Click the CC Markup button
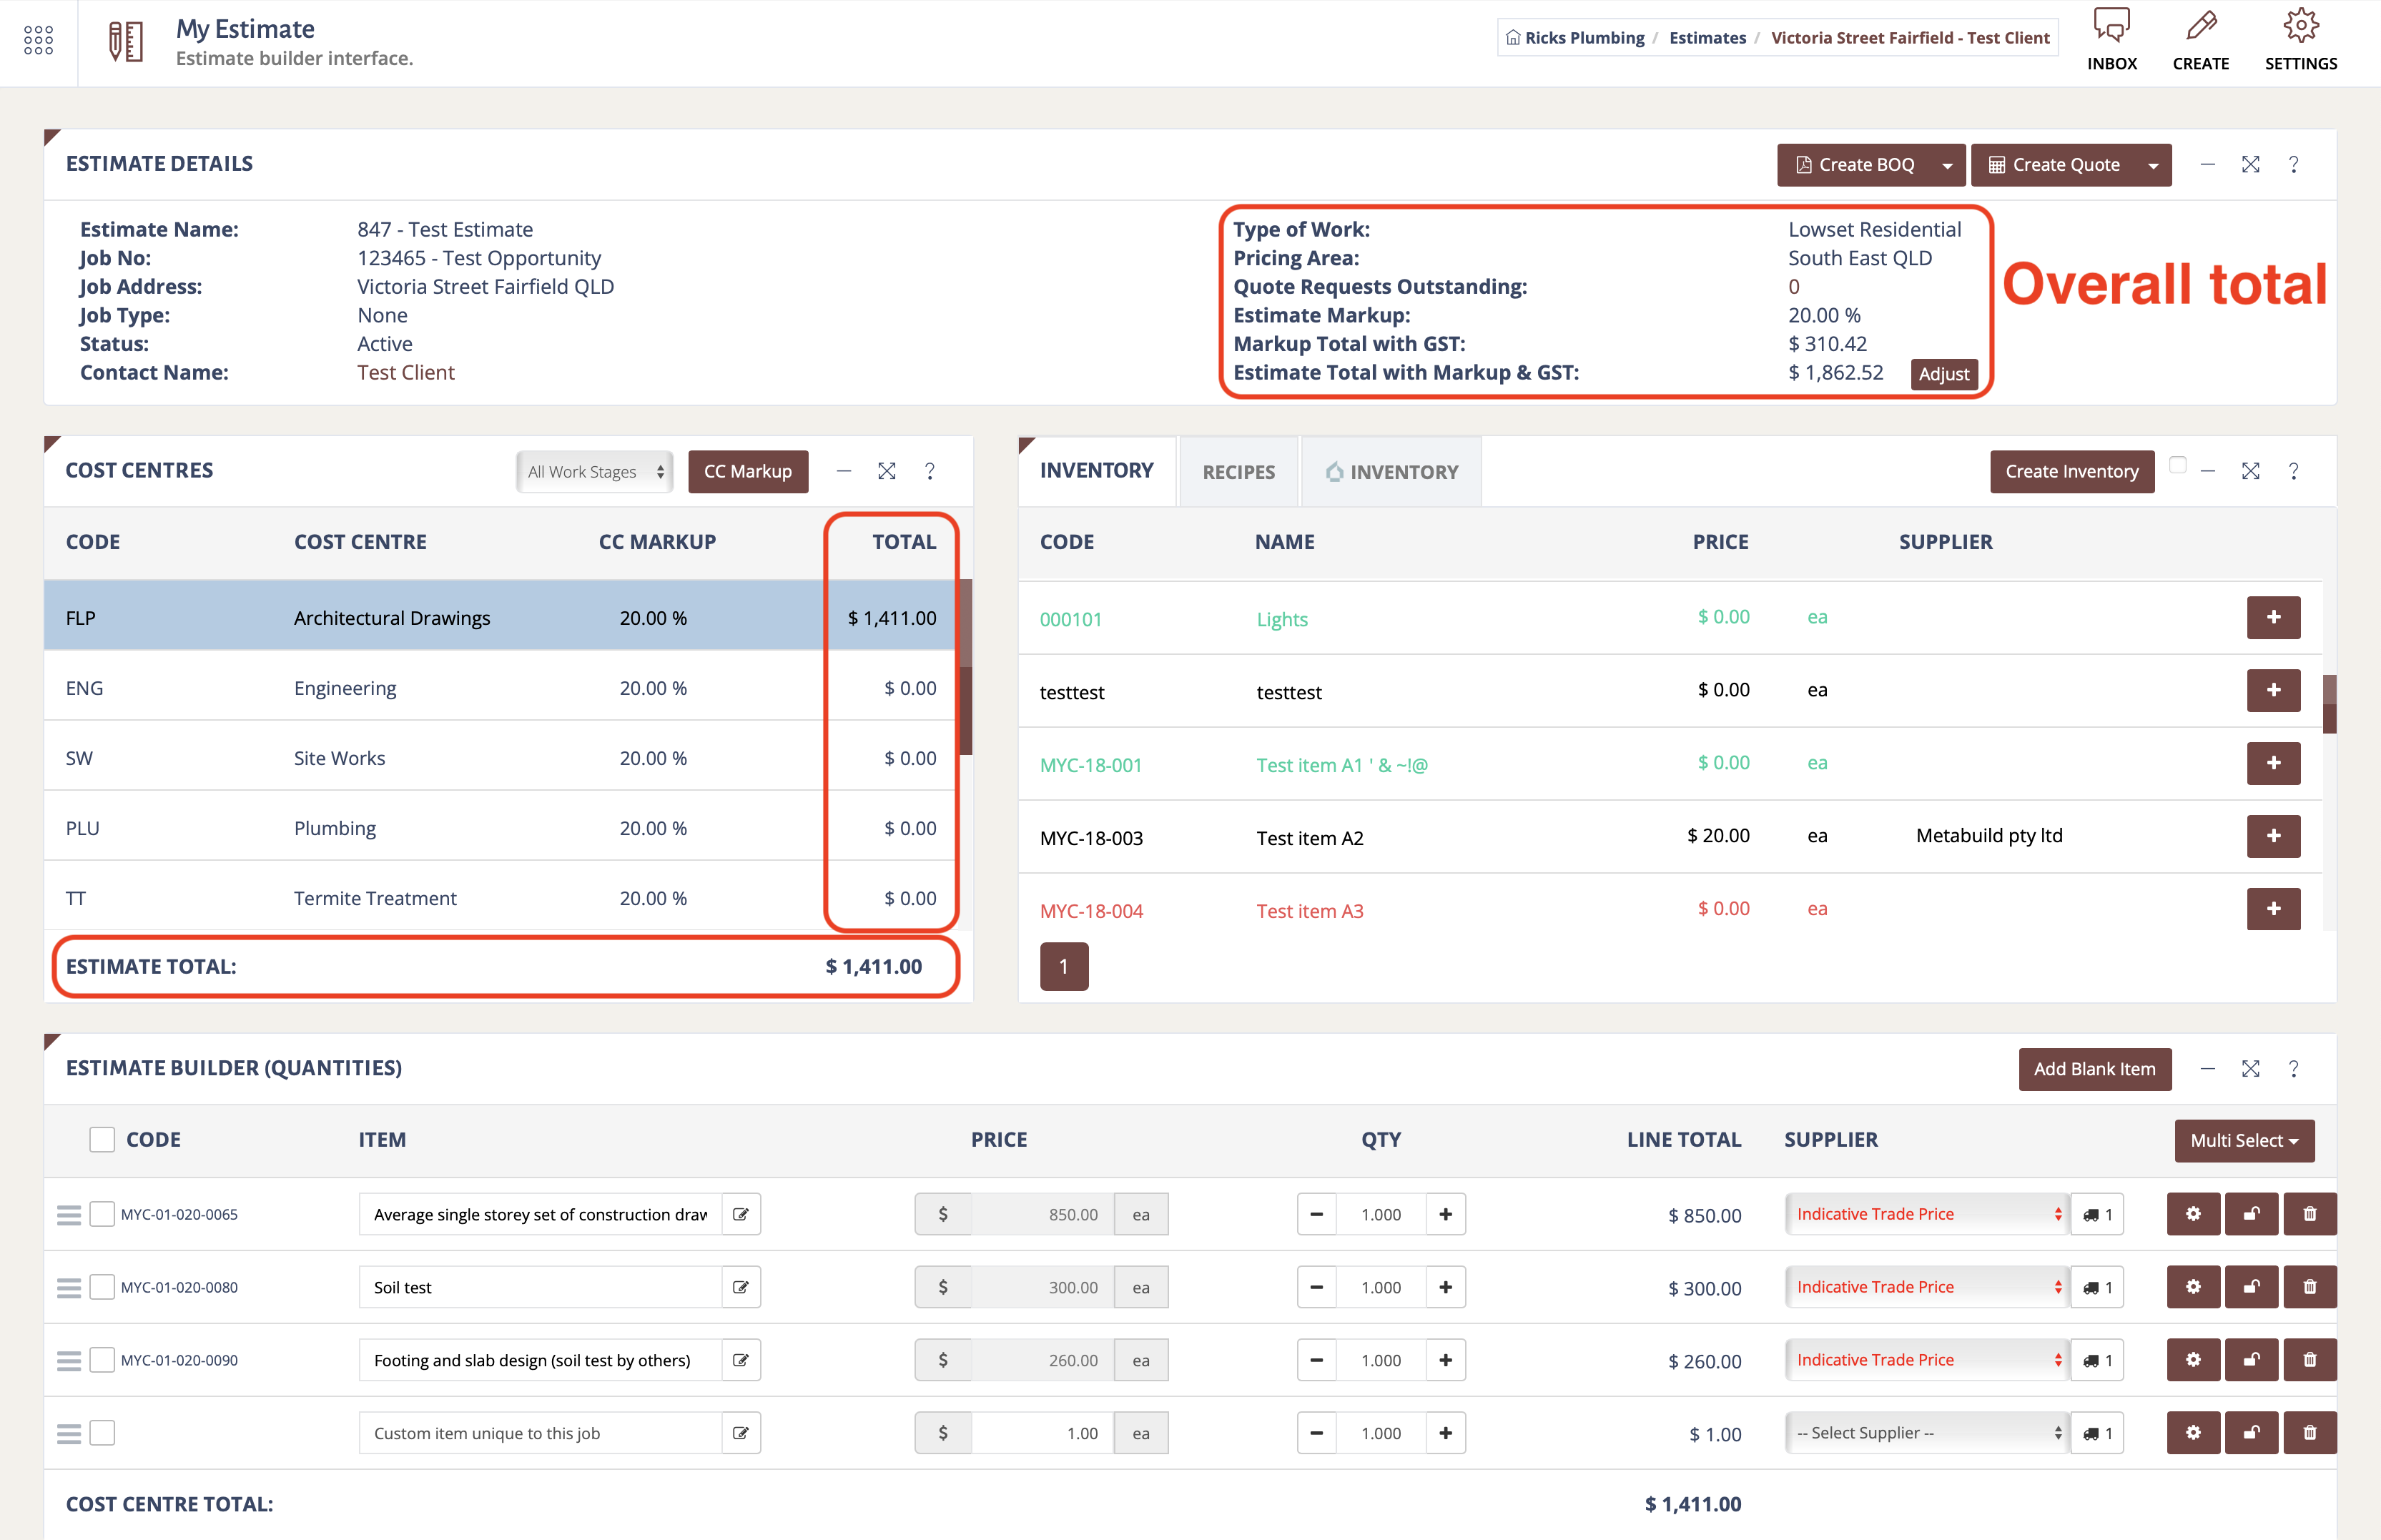Image resolution: width=2381 pixels, height=1540 pixels. pyautogui.click(x=747, y=472)
